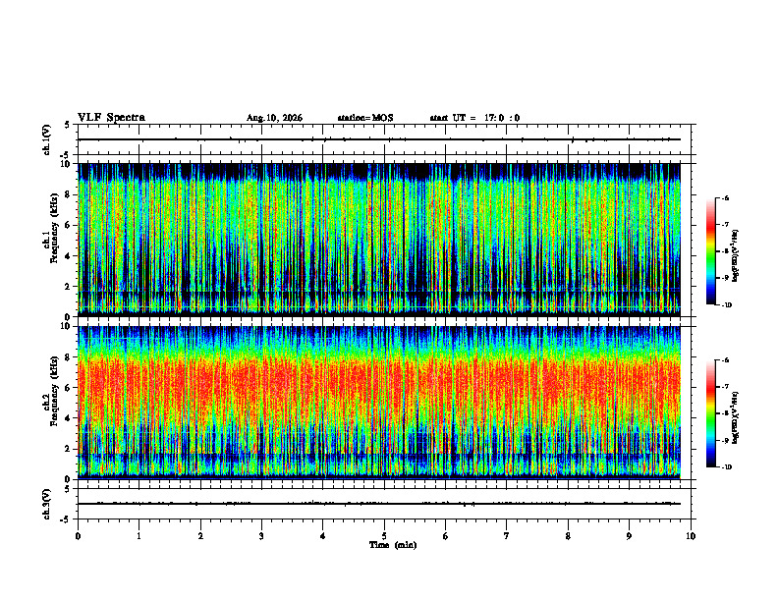Click the "6" tick on the ch.2 frequency axis
The height and width of the screenshot is (601, 778).
(69, 388)
